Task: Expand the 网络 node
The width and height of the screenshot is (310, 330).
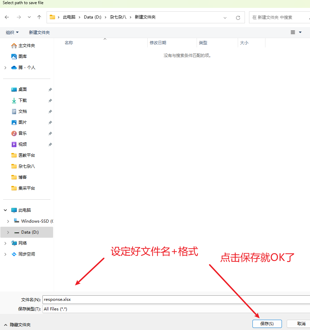Action: [5, 243]
